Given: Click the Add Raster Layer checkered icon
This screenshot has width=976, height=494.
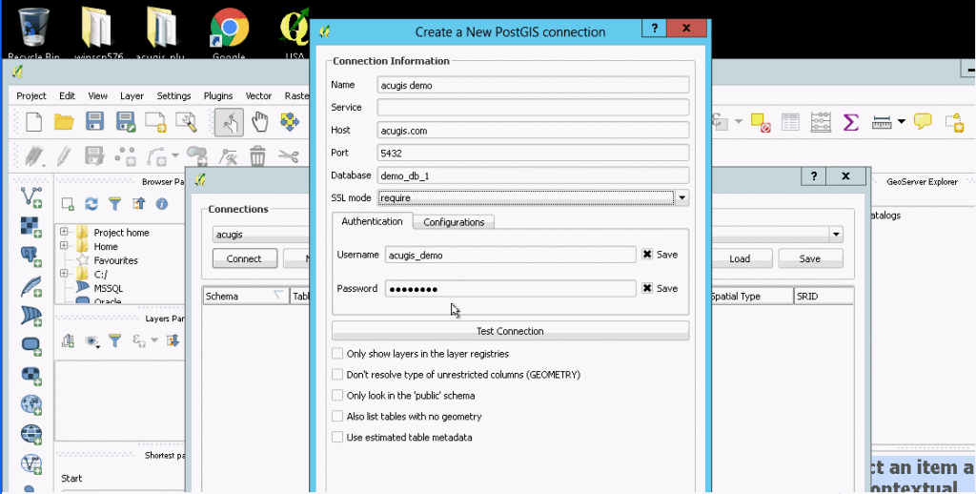Looking at the screenshot, I should tap(31, 227).
